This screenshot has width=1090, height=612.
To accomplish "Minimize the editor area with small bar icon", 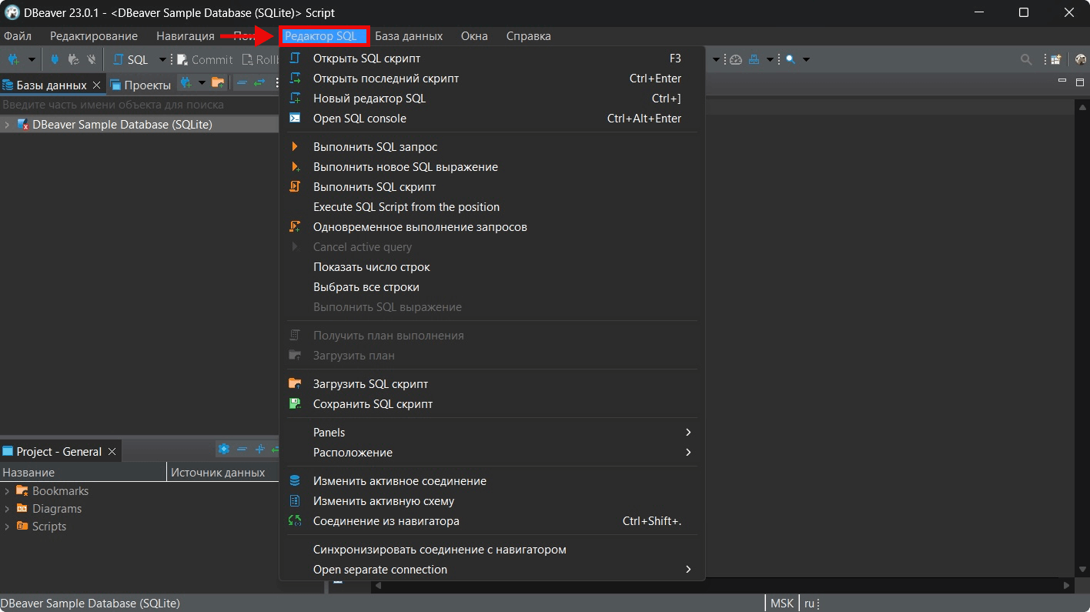I will click(x=1062, y=82).
